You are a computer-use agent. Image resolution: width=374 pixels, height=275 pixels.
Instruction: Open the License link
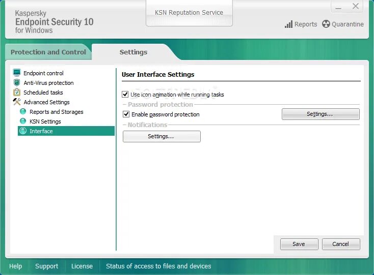(x=82, y=266)
